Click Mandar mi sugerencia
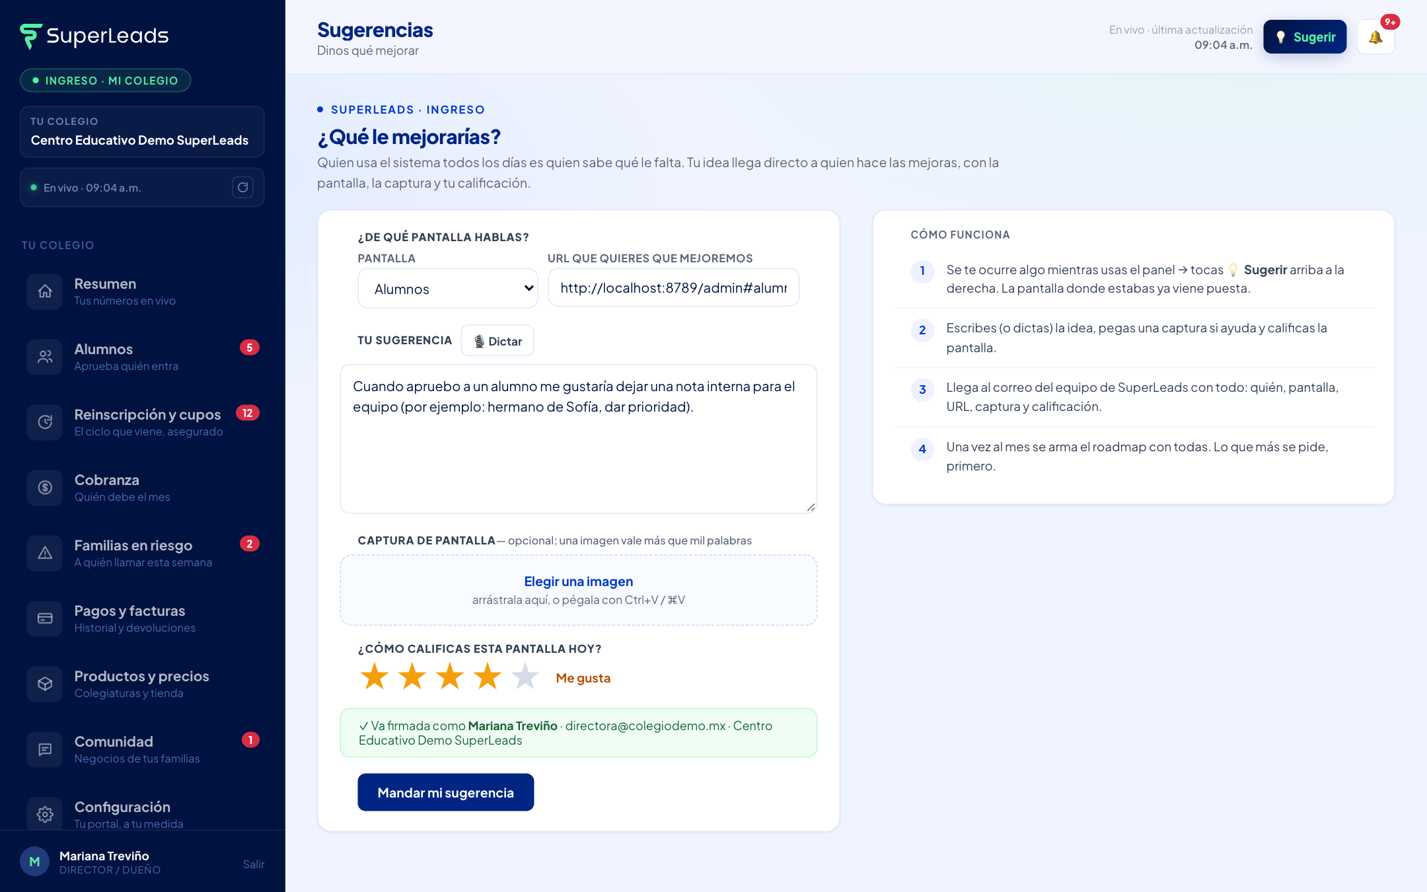 click(446, 792)
